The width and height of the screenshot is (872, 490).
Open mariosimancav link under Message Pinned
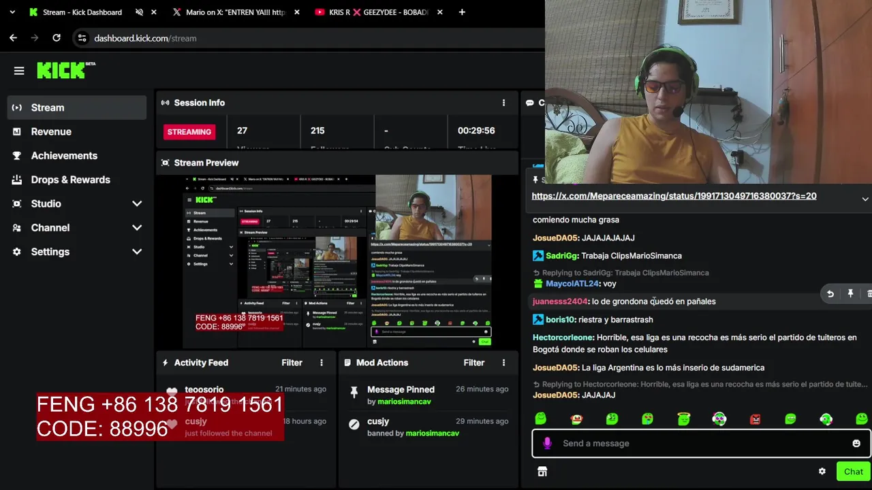[404, 402]
